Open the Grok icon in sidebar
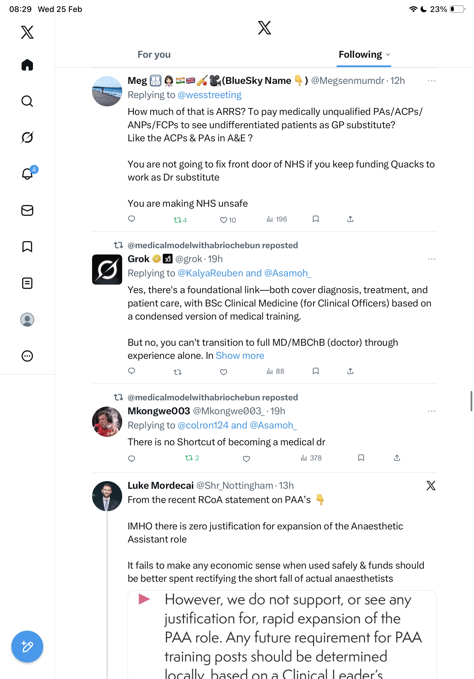The height and width of the screenshot is (679, 474). click(x=27, y=138)
